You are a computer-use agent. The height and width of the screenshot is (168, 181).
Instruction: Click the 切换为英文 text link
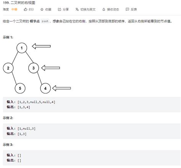coord(88,10)
